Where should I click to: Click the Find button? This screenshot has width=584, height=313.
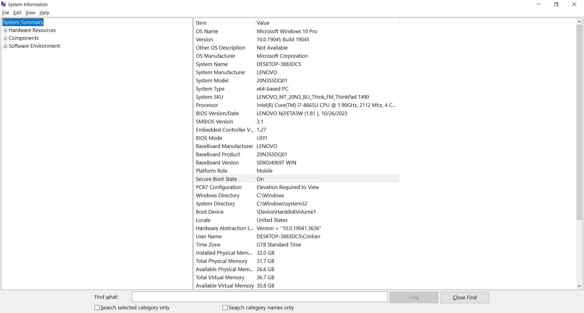pyautogui.click(x=414, y=298)
